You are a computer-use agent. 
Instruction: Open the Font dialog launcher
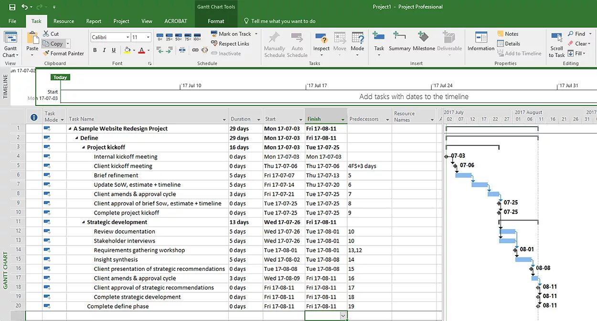150,64
